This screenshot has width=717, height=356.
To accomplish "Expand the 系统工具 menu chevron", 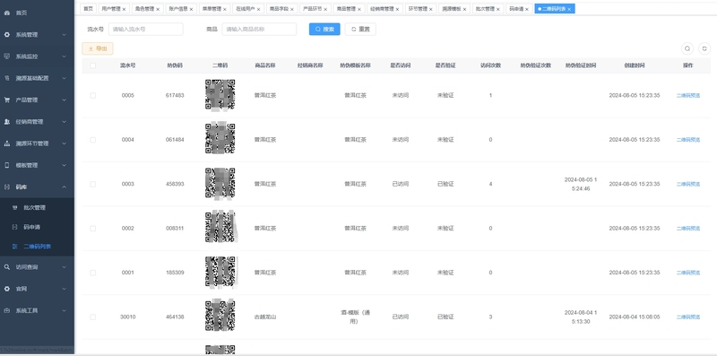I will click(64, 310).
